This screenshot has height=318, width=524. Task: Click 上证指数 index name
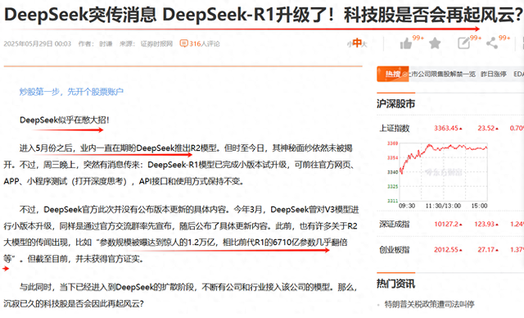(x=395, y=129)
